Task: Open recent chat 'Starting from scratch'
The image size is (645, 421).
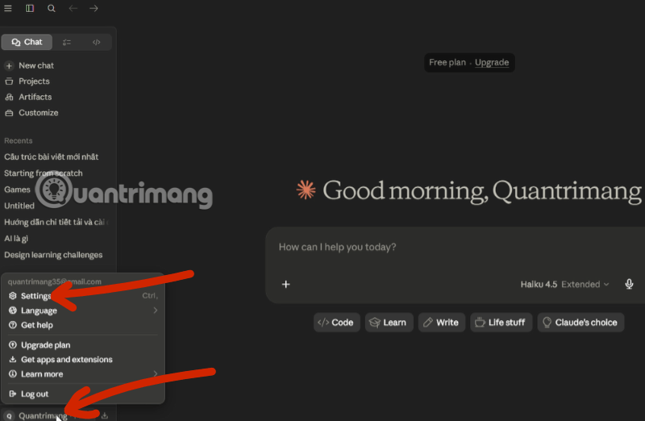Action: [x=44, y=173]
